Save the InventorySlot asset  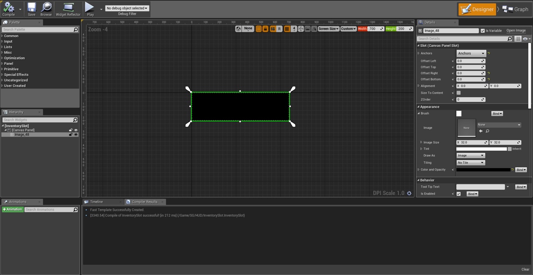(x=32, y=9)
